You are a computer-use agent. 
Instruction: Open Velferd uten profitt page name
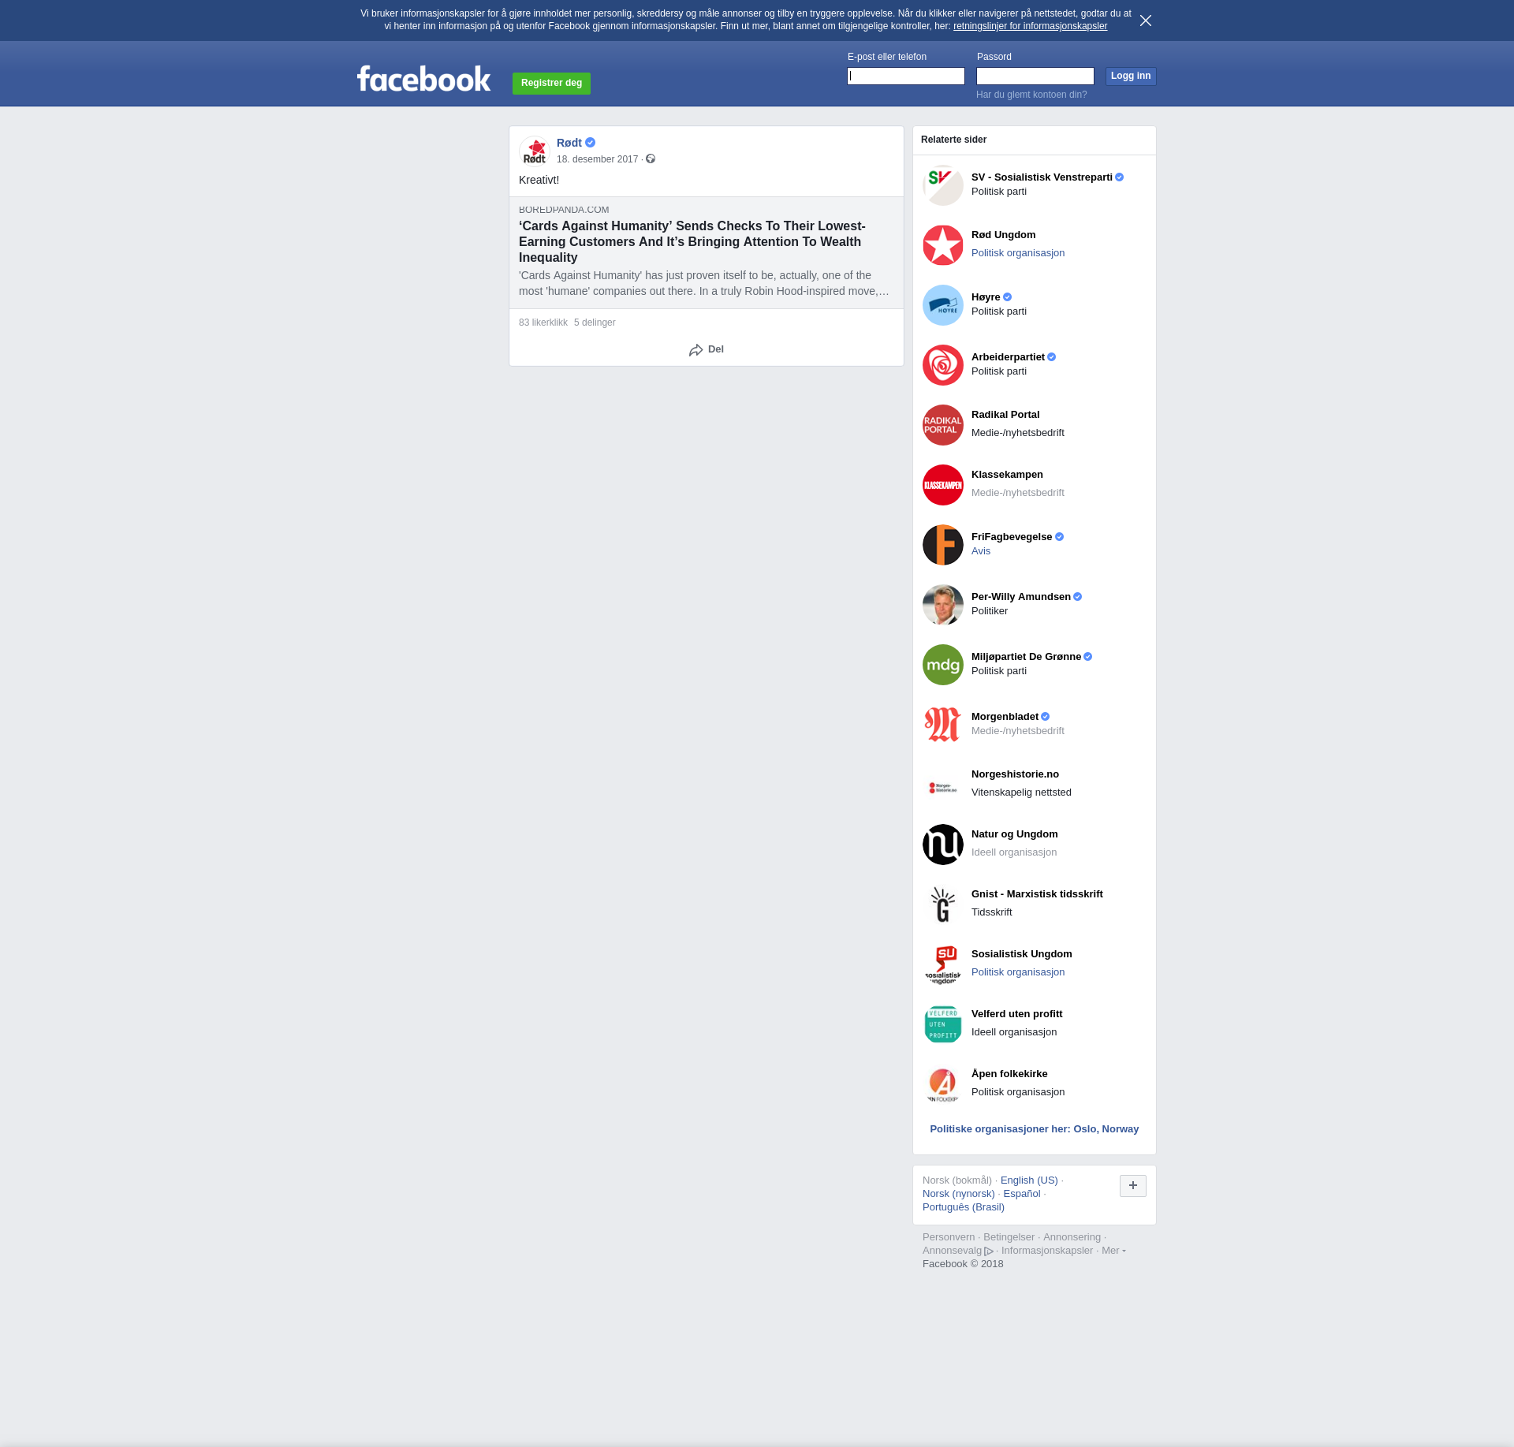tap(1017, 1014)
